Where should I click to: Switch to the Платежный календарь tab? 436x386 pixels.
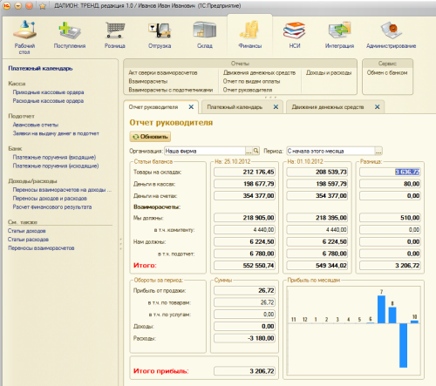[x=235, y=107]
